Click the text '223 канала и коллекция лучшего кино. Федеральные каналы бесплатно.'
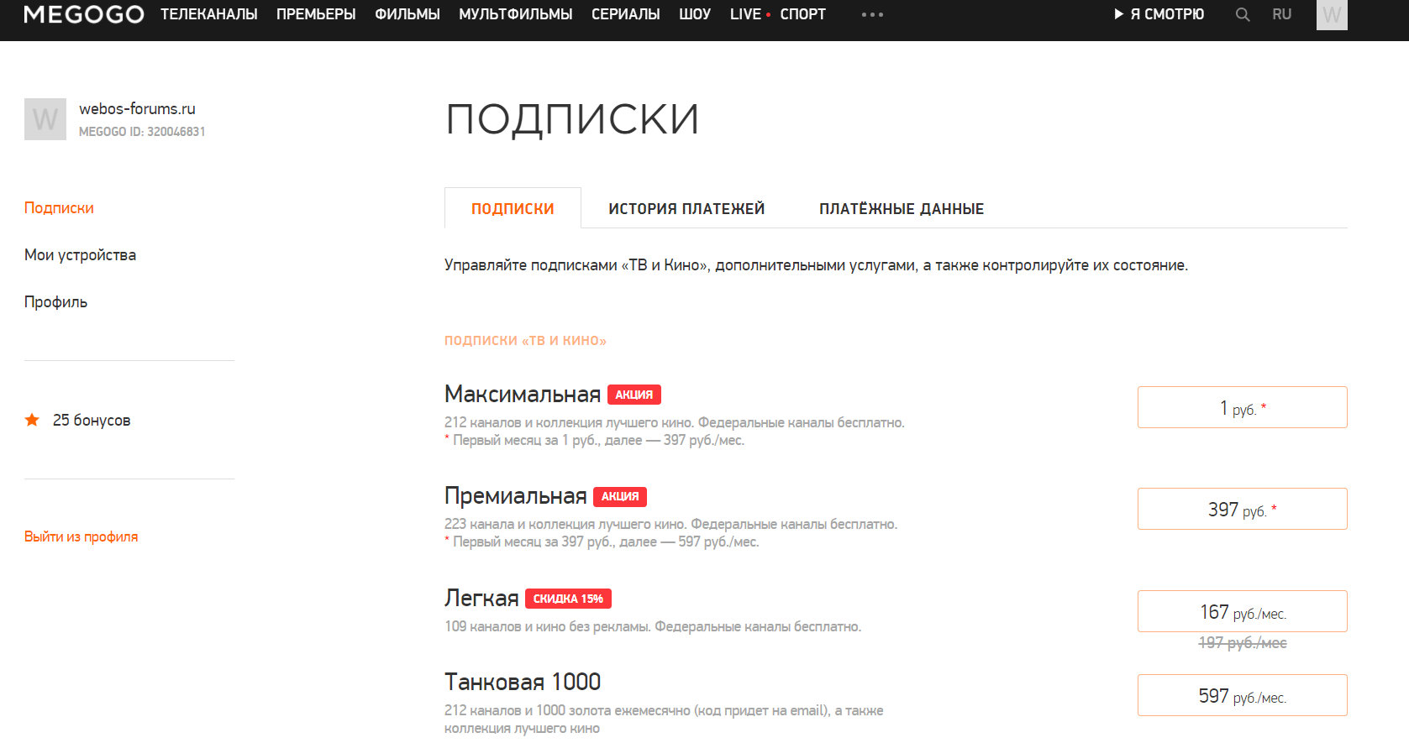This screenshot has width=1409, height=743. [x=670, y=524]
